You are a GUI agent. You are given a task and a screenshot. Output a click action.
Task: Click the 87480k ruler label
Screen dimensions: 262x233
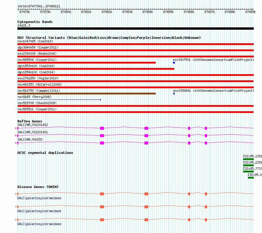click(x=66, y=12)
